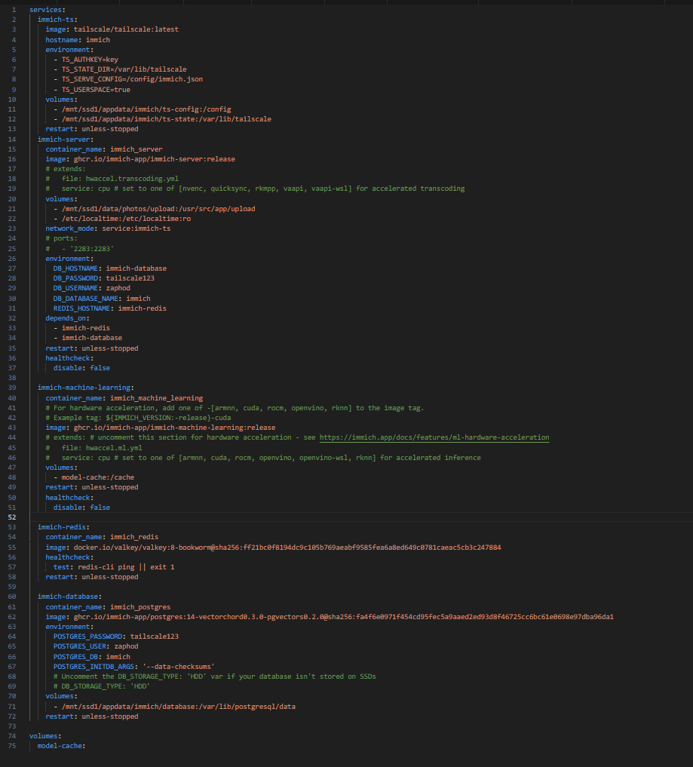Click 'healthcheck:' on line 56
This screenshot has width=693, height=767.
coord(69,557)
